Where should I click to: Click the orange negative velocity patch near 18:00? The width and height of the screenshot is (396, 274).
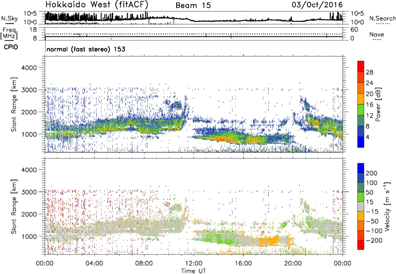click(x=269, y=240)
